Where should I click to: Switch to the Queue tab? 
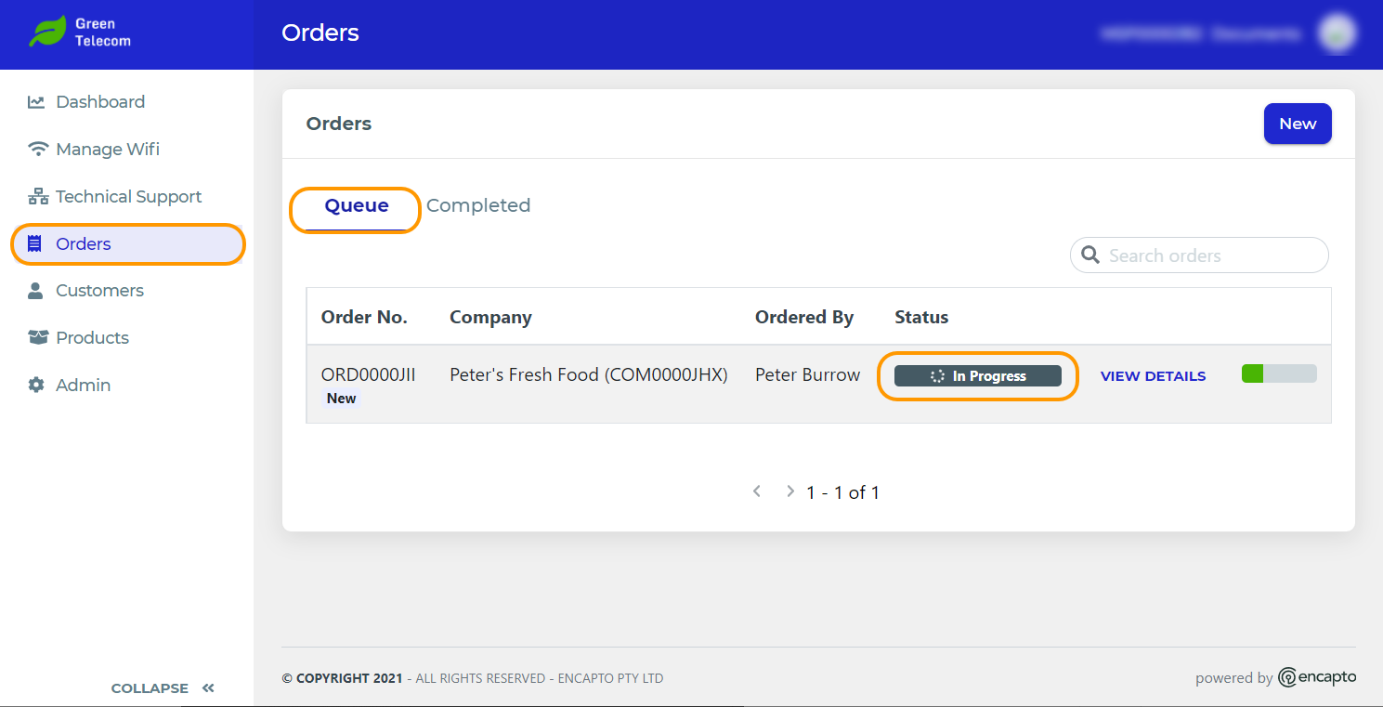[357, 206]
